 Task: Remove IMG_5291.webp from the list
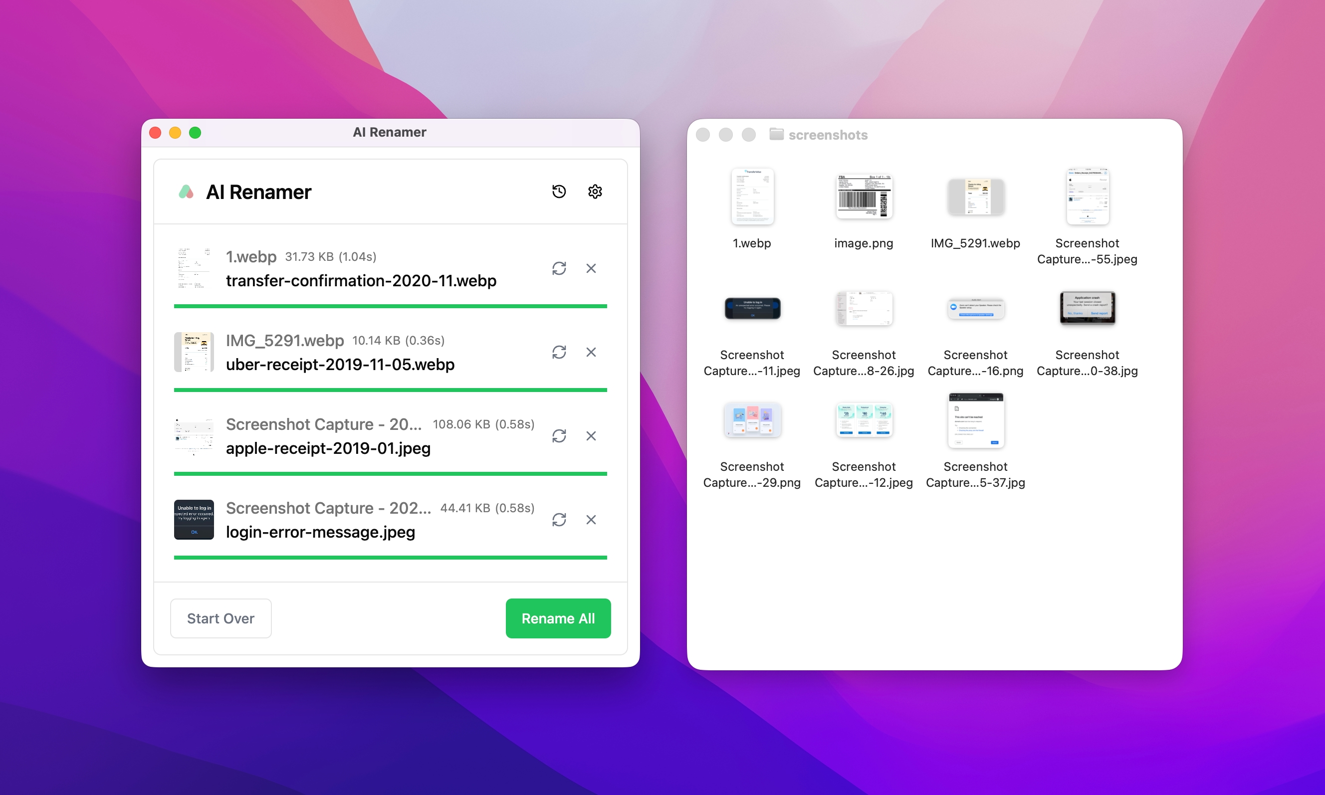591,352
